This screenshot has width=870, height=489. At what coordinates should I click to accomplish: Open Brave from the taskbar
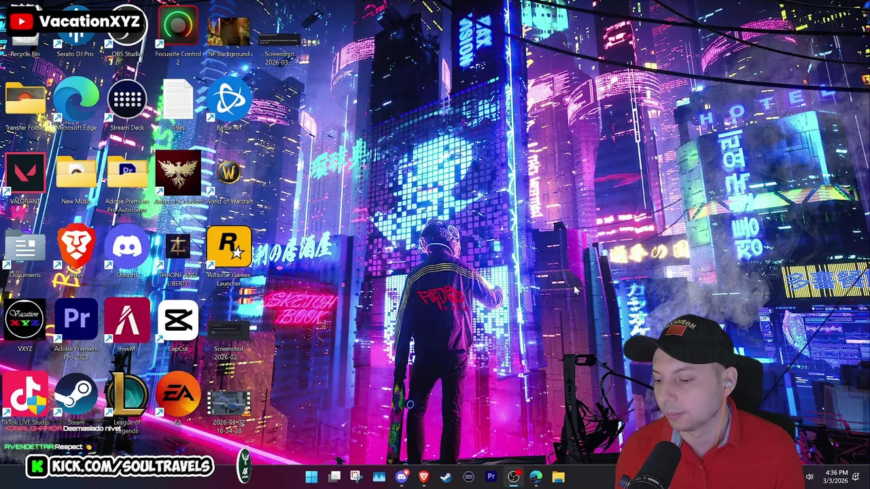[424, 477]
